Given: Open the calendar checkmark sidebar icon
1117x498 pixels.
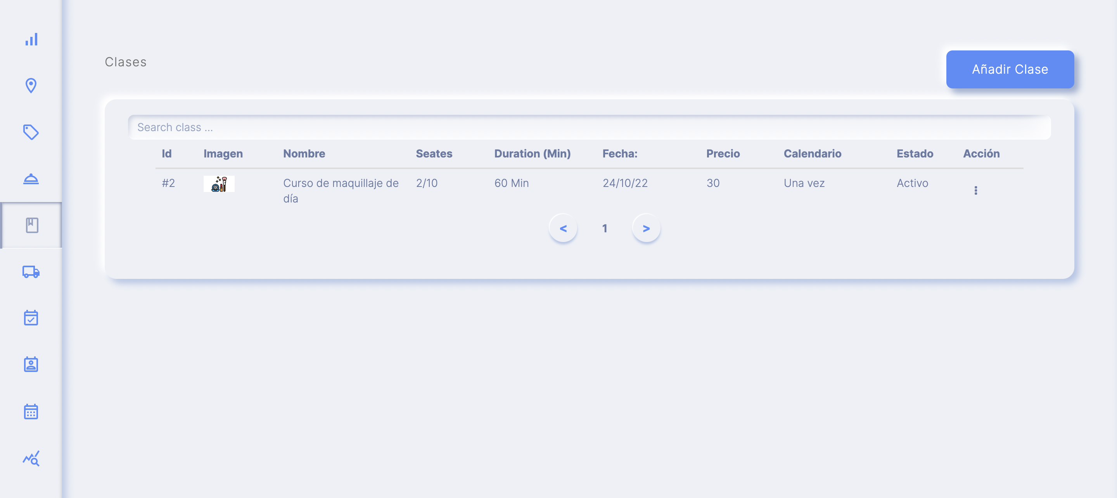Looking at the screenshot, I should 31,318.
